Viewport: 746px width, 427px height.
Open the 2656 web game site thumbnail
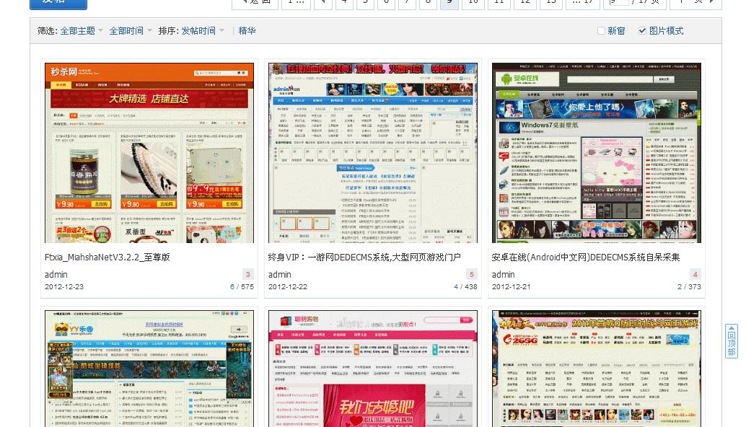(x=597, y=369)
